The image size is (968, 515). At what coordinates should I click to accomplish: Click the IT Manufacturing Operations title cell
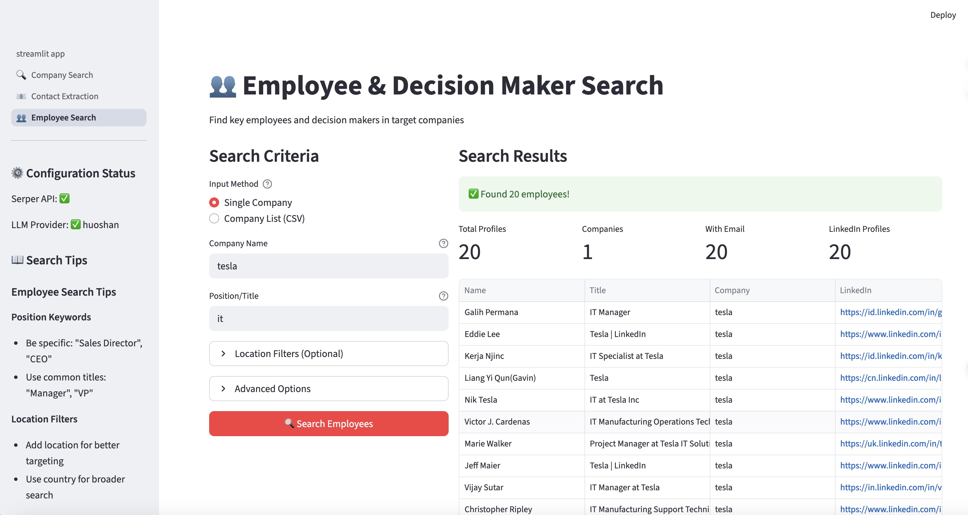(647, 421)
